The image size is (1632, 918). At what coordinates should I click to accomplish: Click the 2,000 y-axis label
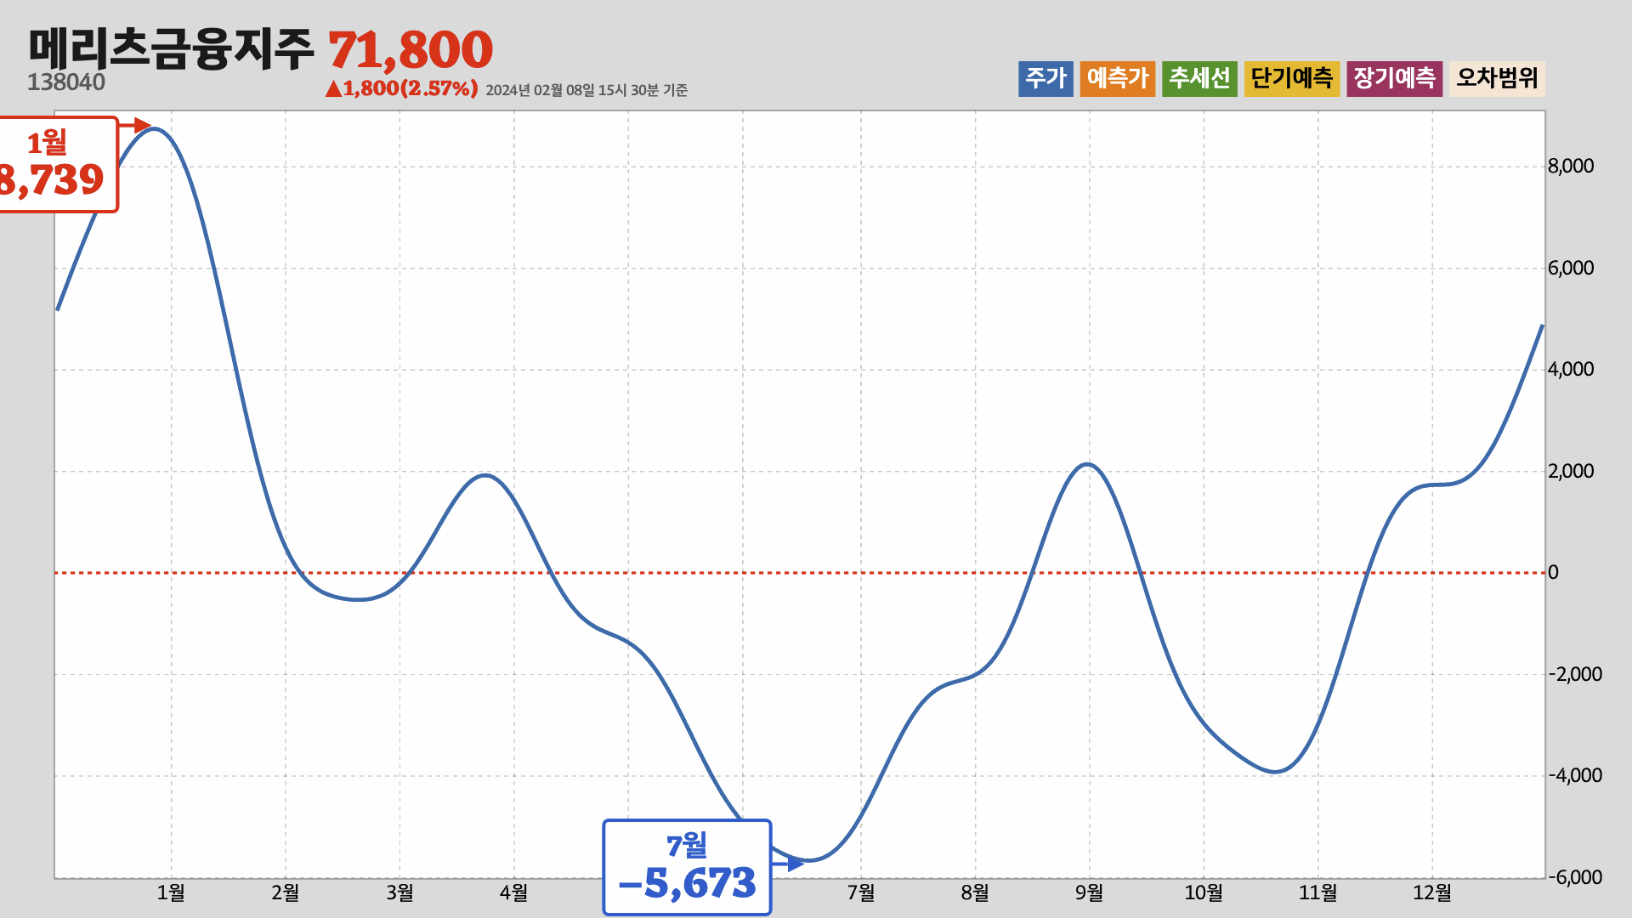click(1571, 471)
